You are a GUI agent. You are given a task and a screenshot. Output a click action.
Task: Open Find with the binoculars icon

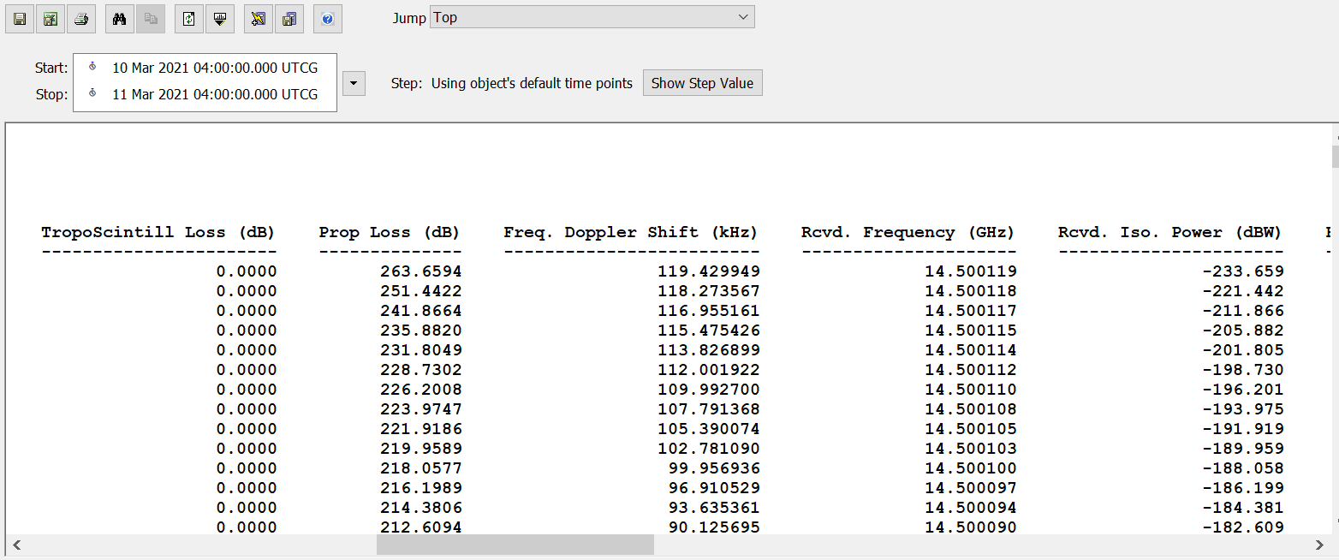(x=120, y=19)
